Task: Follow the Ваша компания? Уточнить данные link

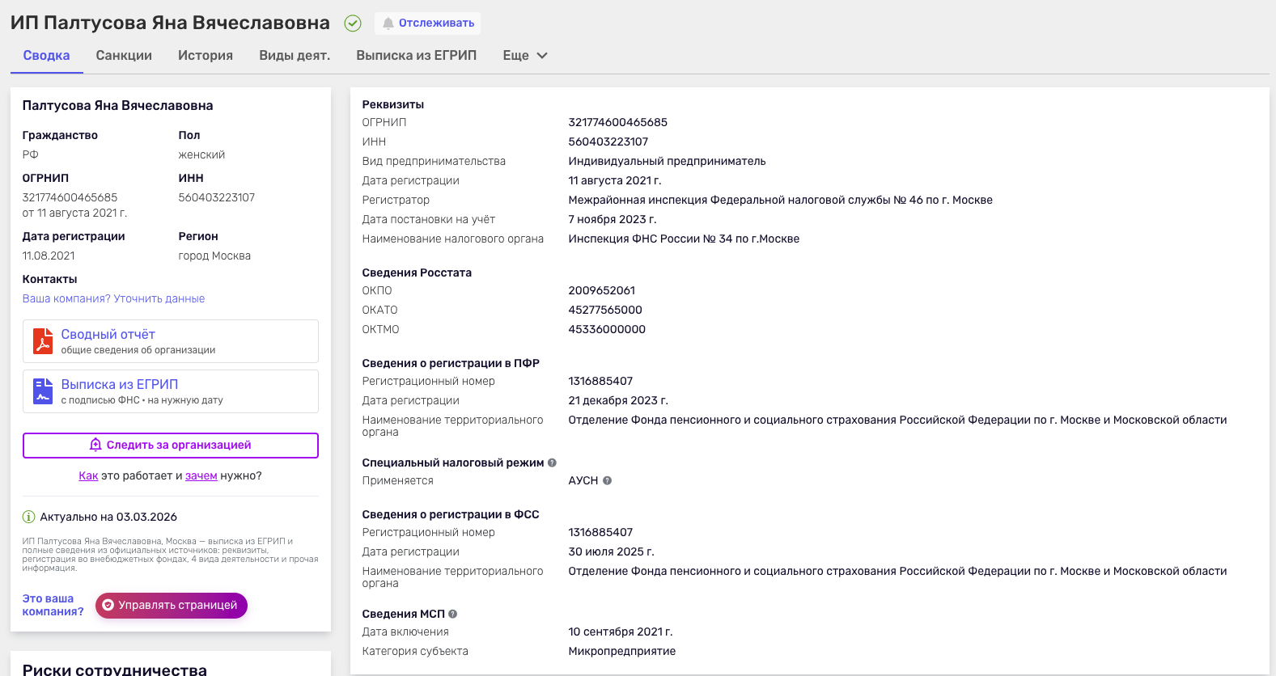Action: (x=113, y=298)
